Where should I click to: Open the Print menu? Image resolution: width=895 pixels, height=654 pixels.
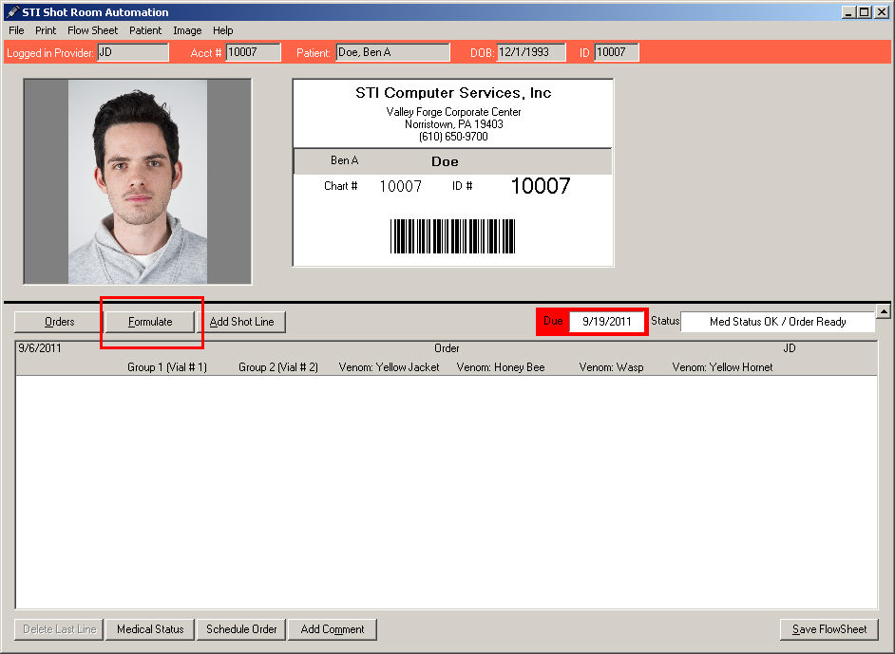click(x=46, y=30)
